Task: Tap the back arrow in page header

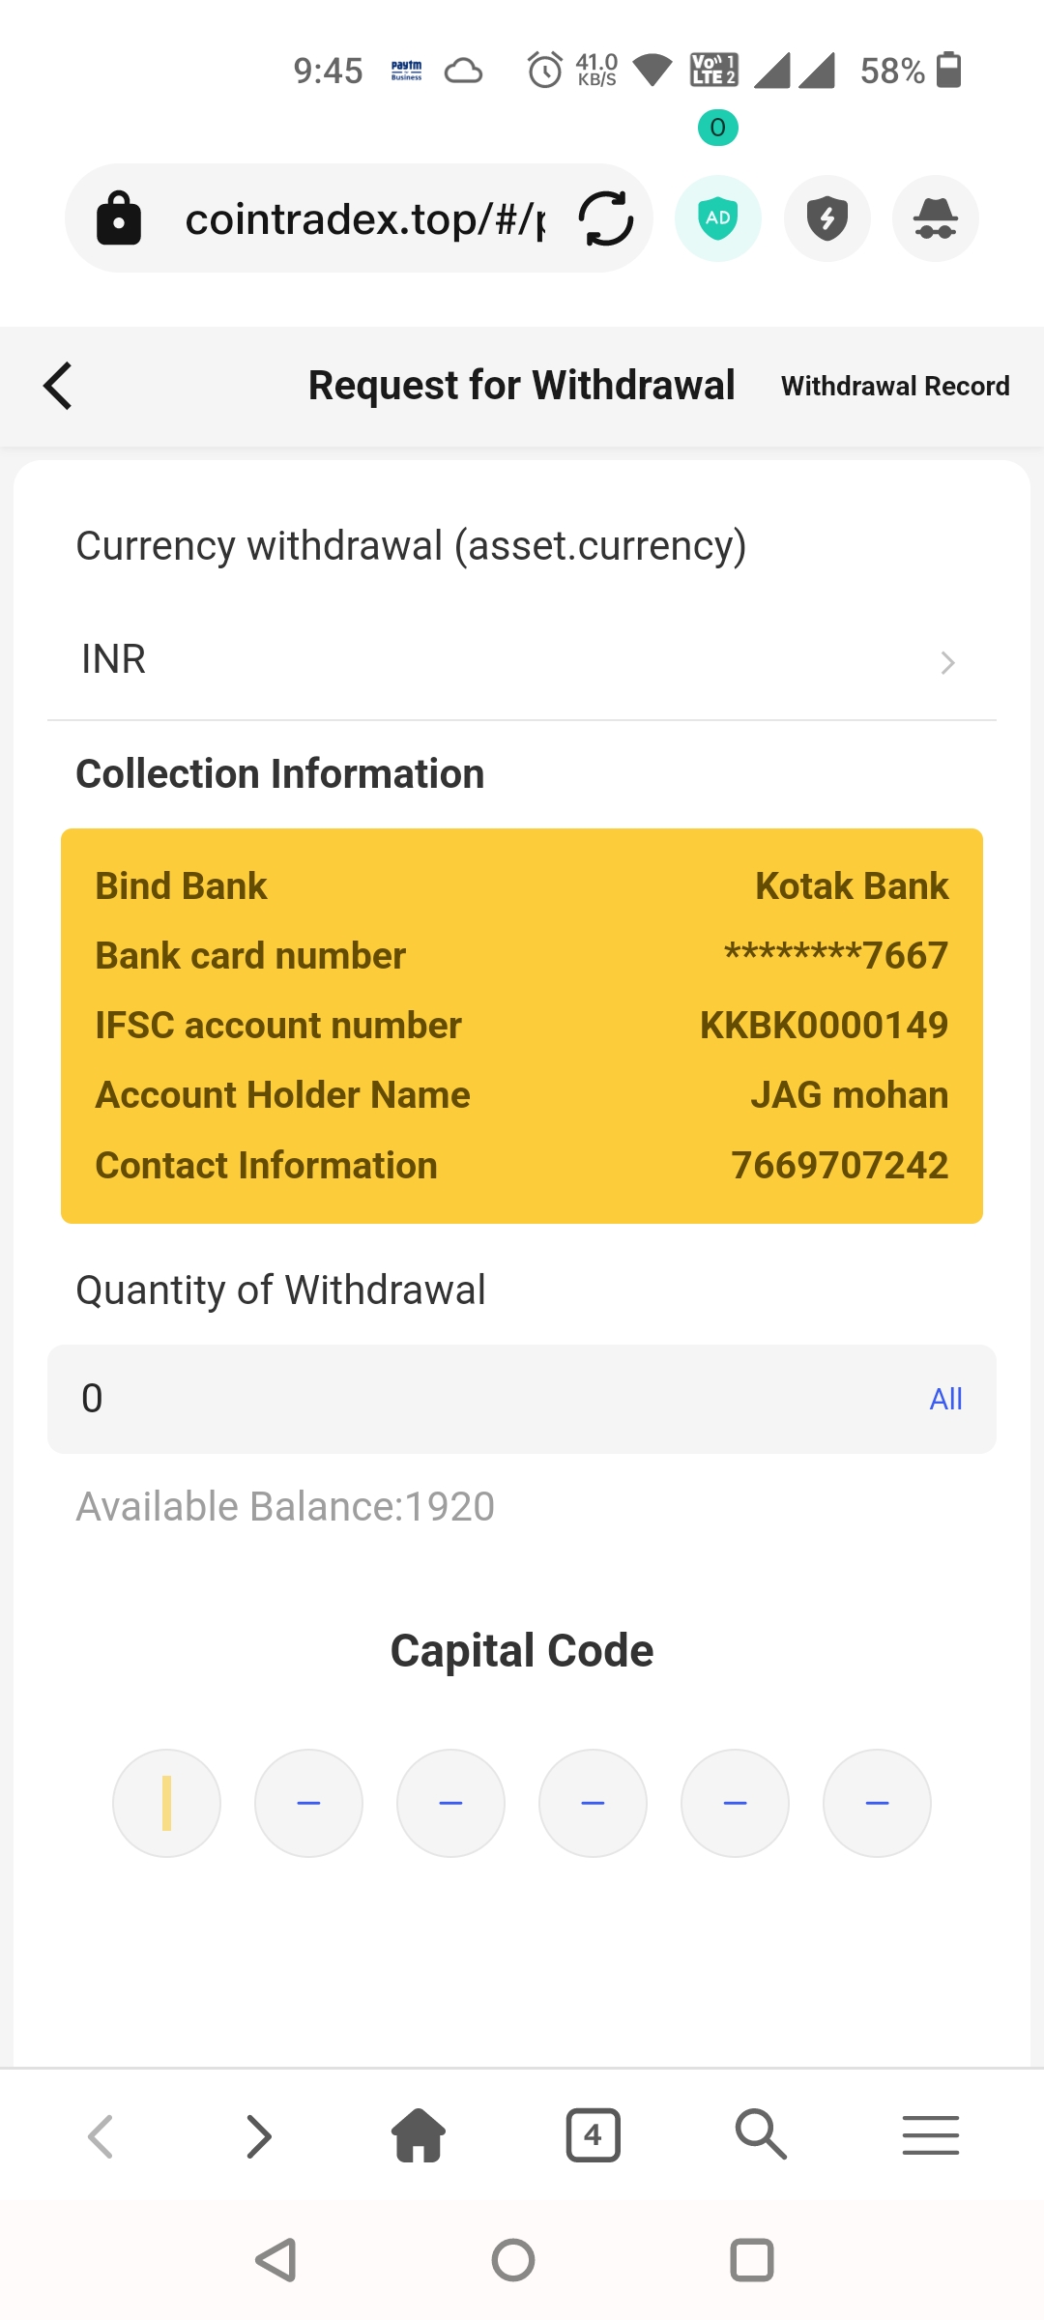Action: [58, 386]
